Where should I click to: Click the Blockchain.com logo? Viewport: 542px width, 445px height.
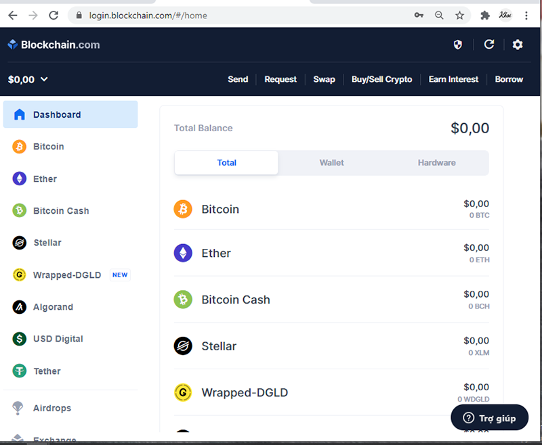click(54, 45)
